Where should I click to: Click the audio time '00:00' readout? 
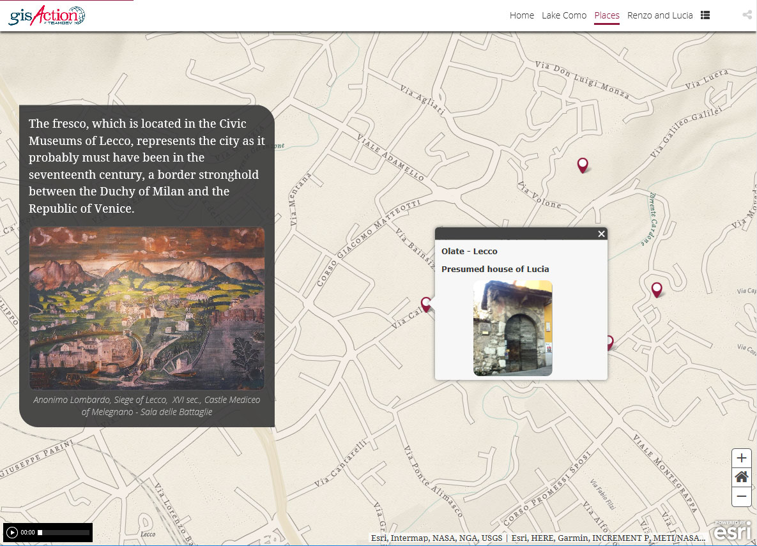(x=27, y=533)
